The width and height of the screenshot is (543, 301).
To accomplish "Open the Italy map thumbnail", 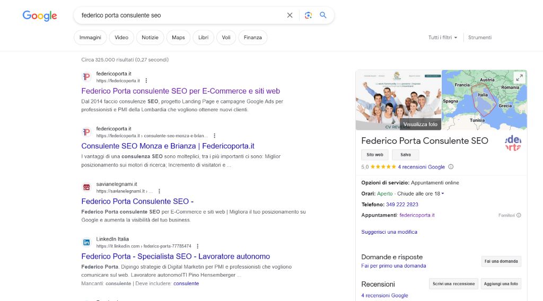I will coord(485,100).
